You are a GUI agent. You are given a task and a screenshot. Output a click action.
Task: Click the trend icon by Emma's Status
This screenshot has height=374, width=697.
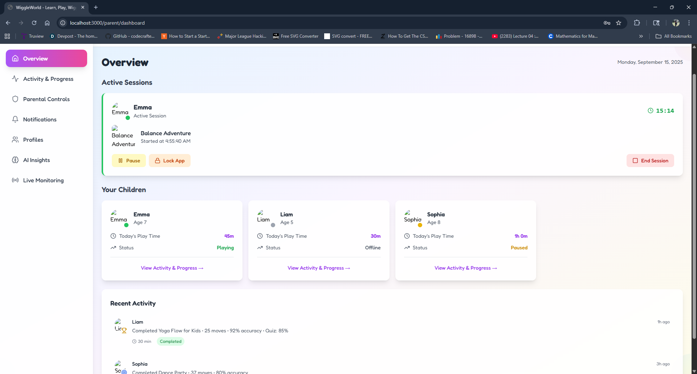[x=113, y=248]
